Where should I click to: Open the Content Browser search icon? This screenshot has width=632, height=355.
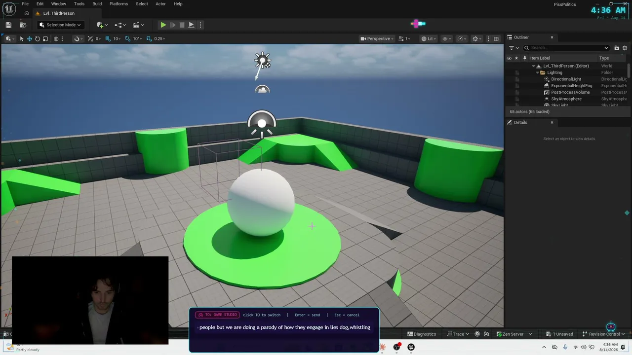coord(23,25)
